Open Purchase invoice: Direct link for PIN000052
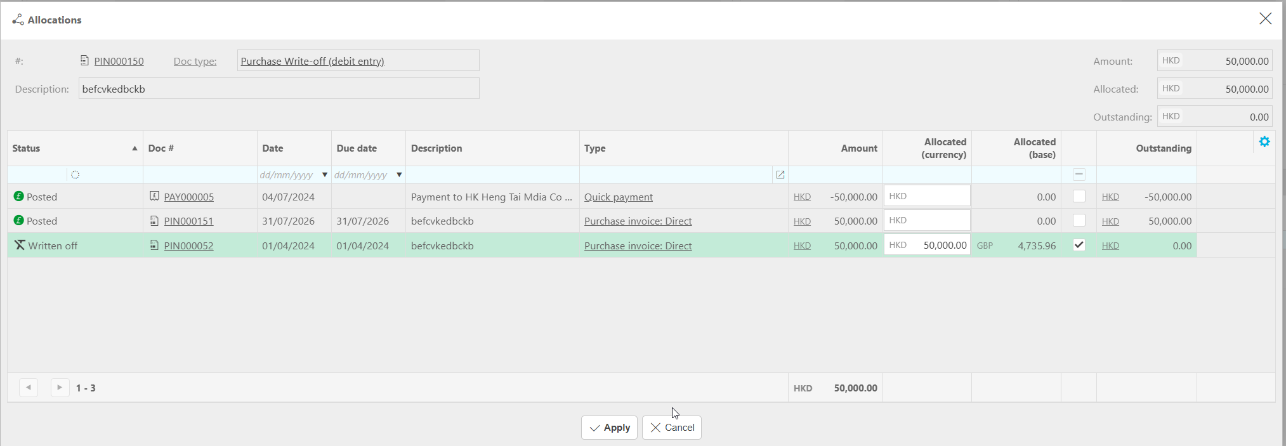This screenshot has height=446, width=1286. click(638, 246)
